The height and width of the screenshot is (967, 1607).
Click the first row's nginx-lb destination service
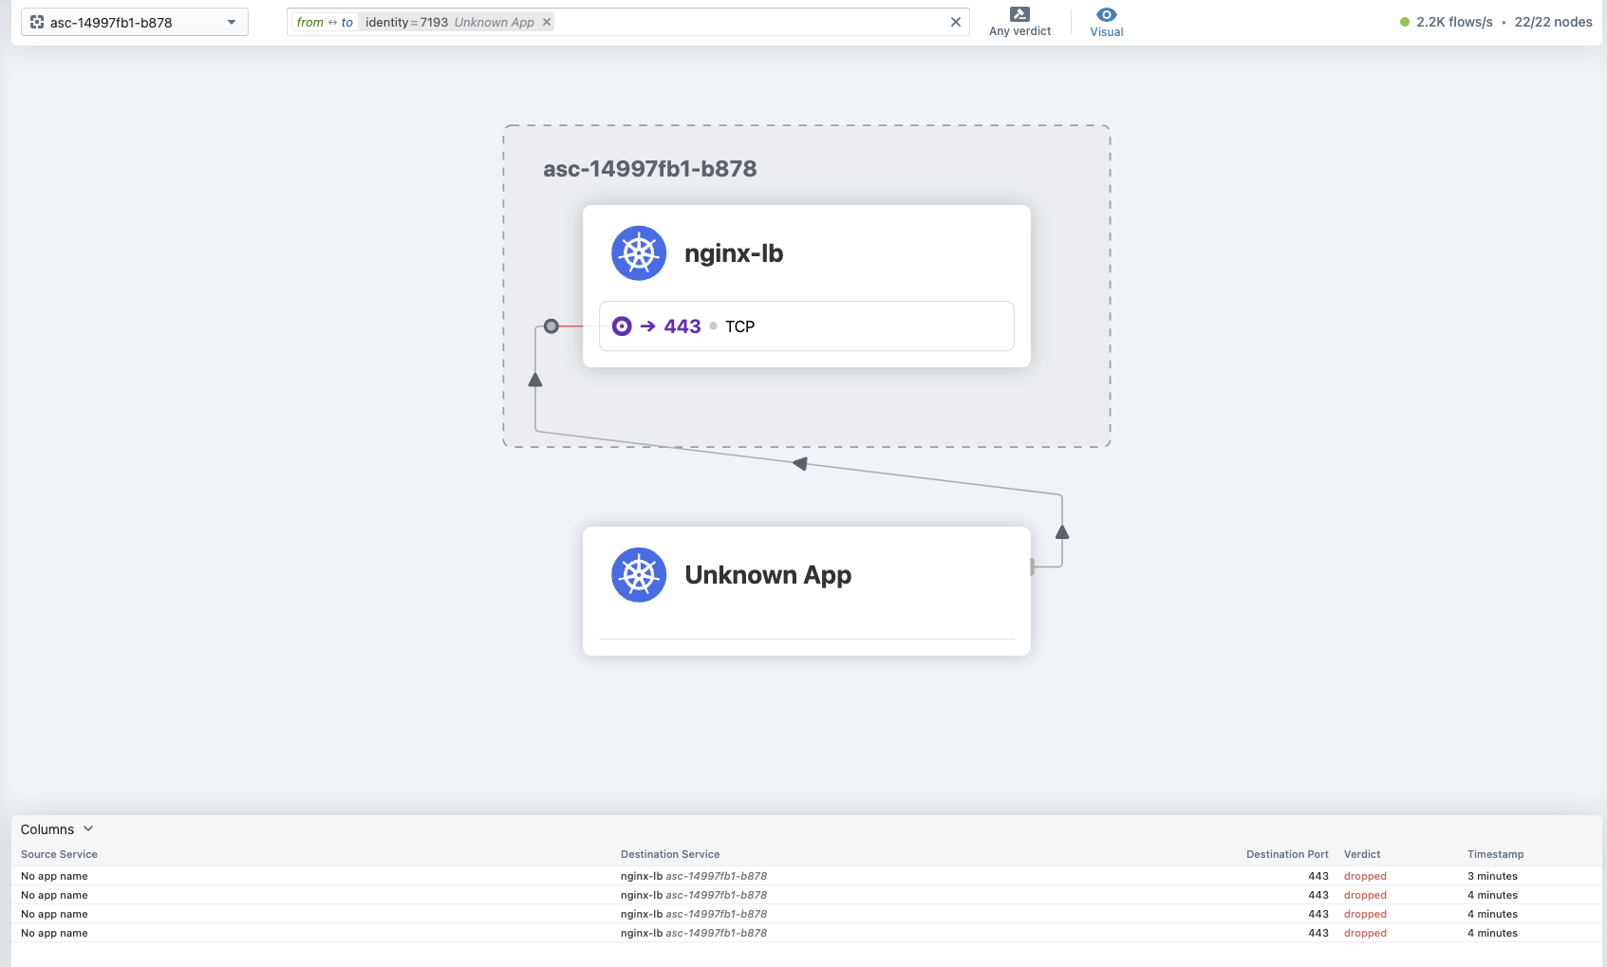694,876
